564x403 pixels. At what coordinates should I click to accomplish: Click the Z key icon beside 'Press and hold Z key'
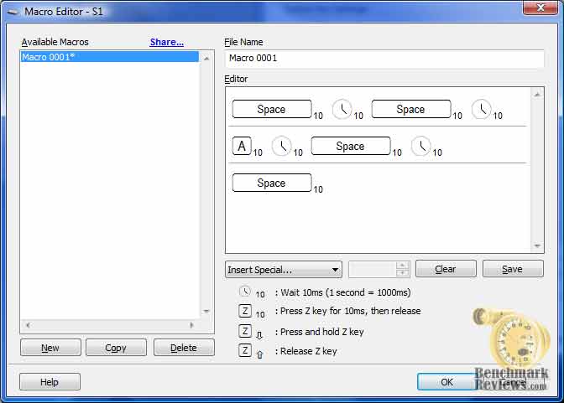pos(245,331)
